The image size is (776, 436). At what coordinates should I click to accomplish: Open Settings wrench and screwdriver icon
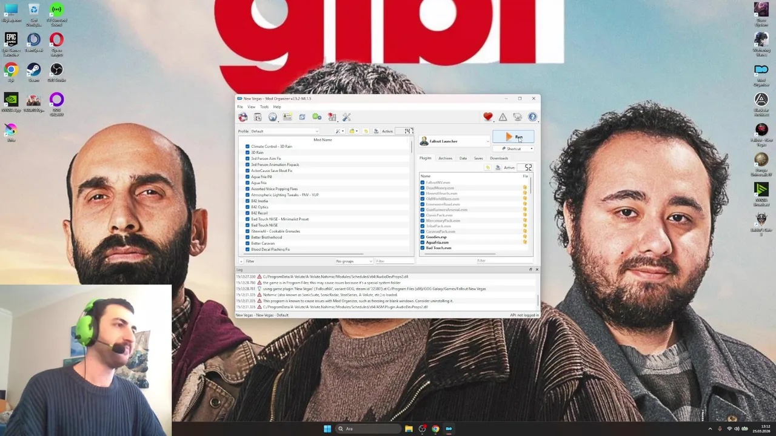(346, 117)
